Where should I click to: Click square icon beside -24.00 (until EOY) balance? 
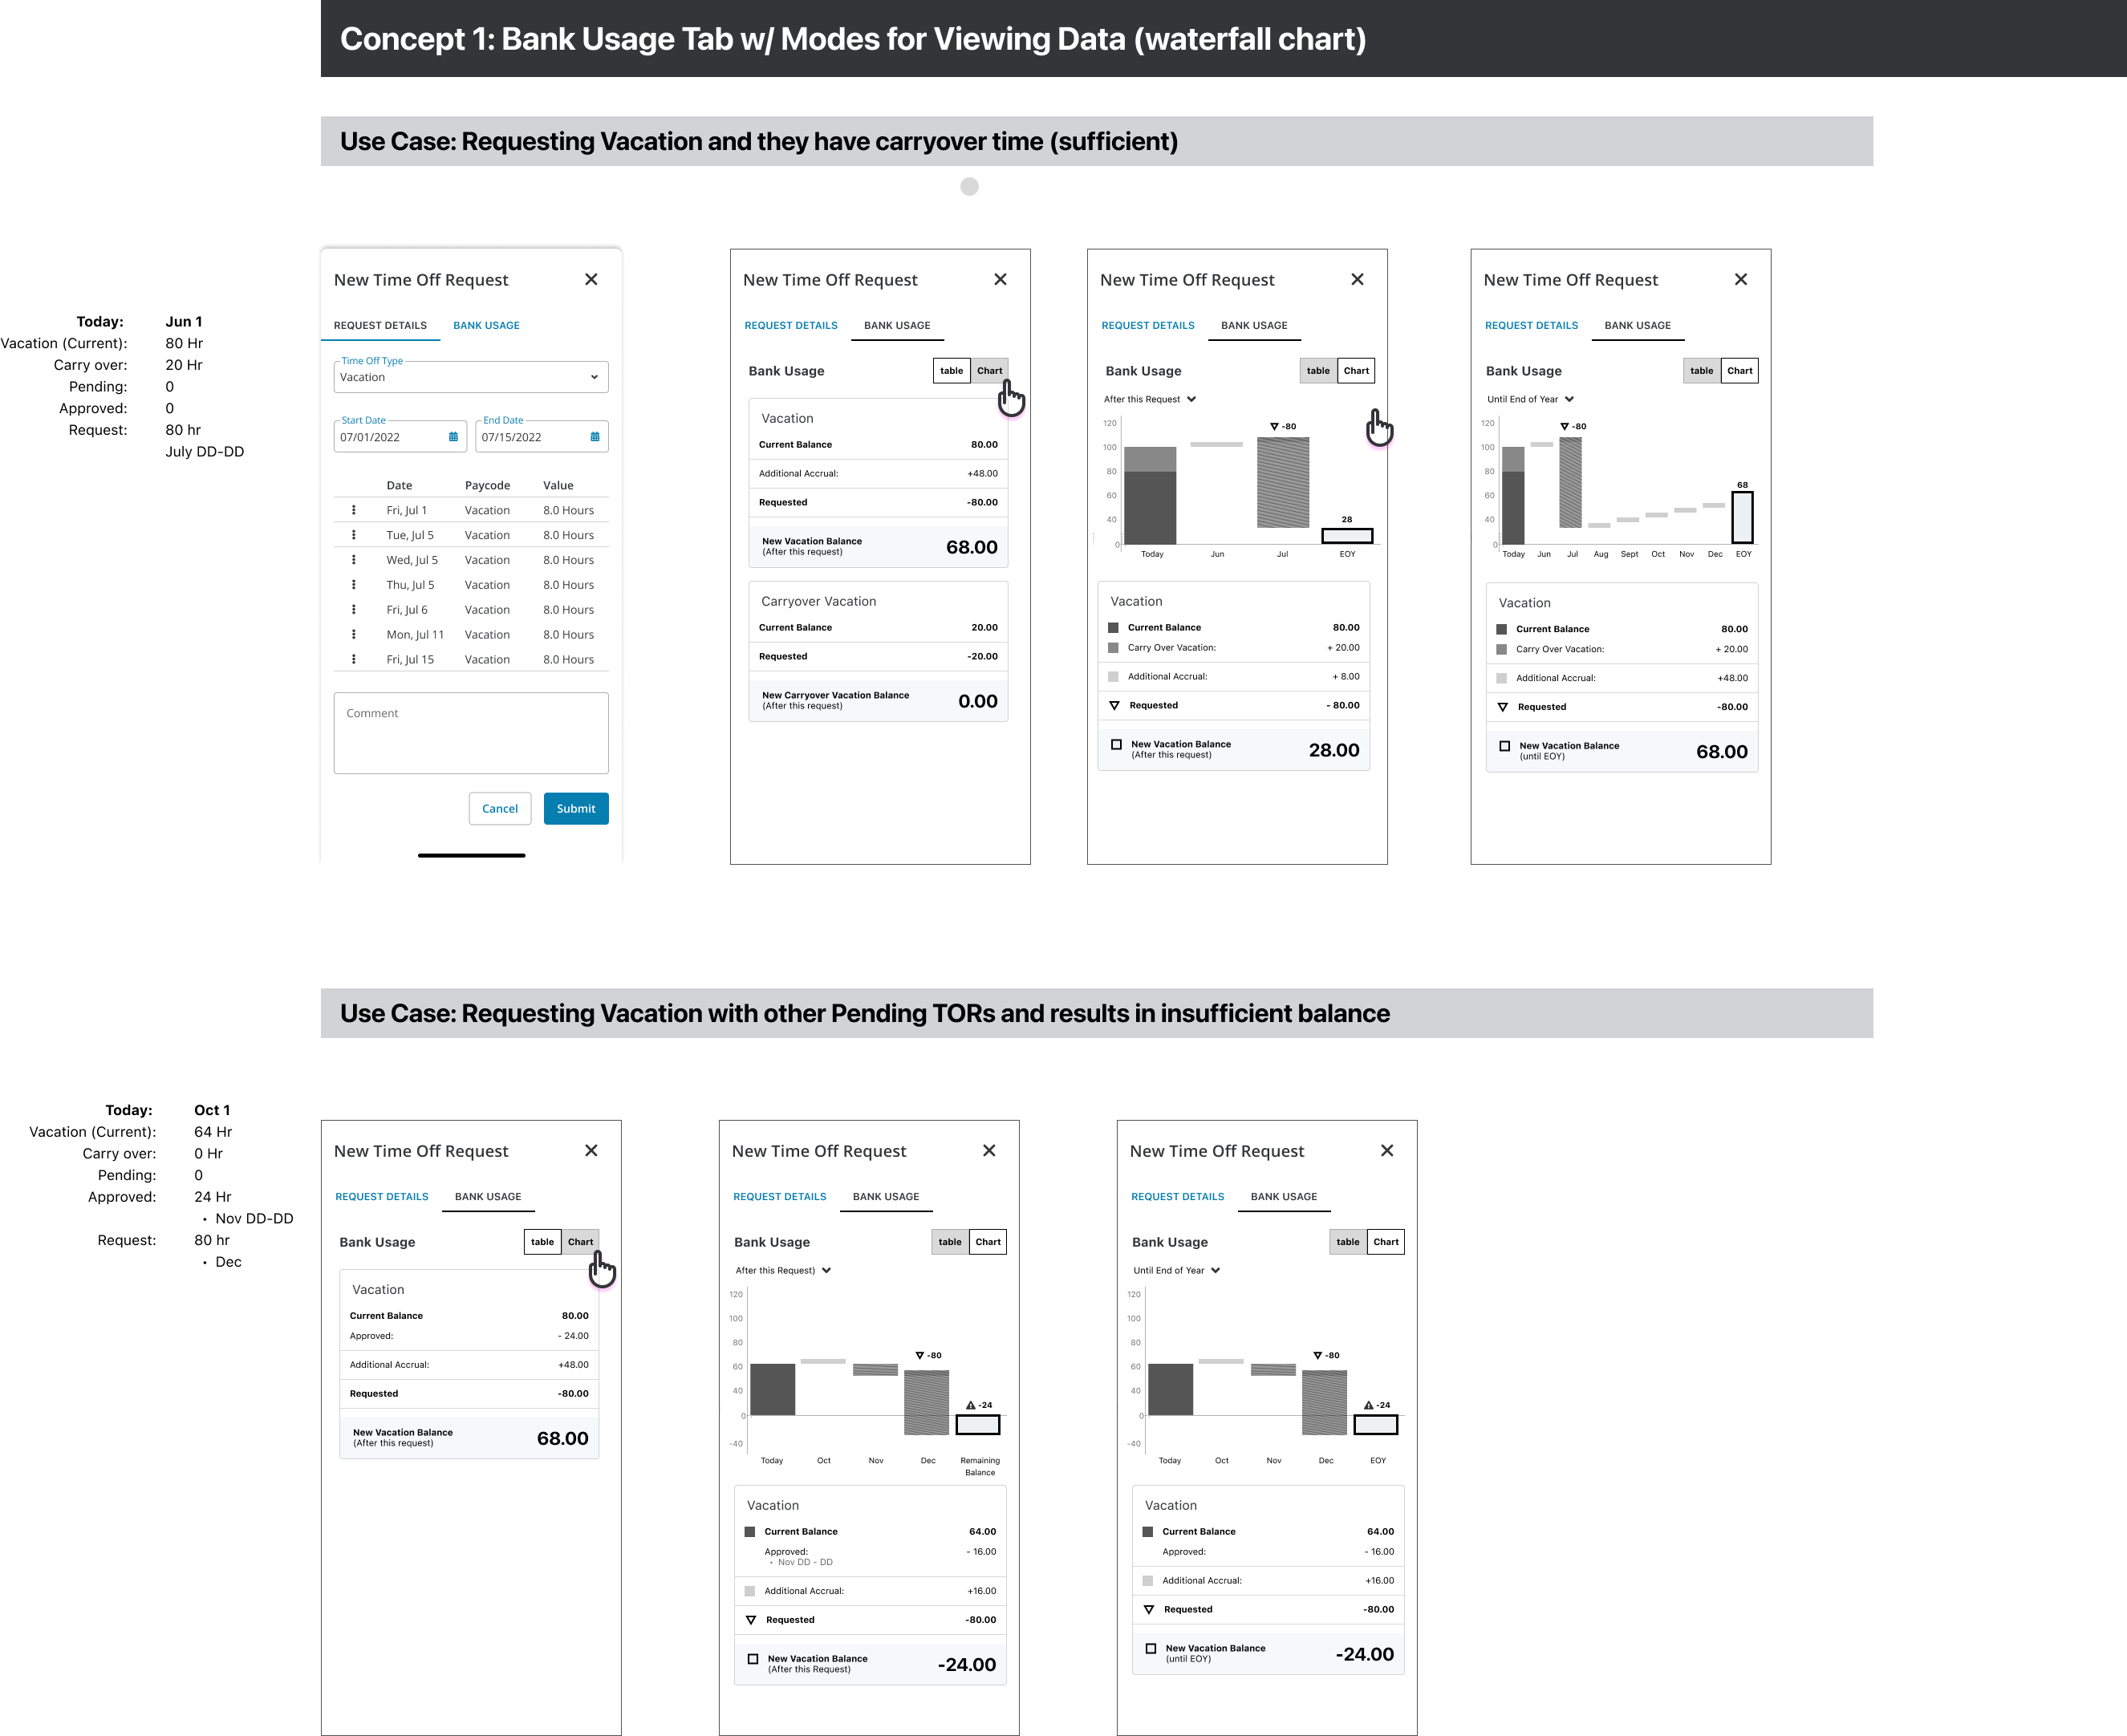1151,1649
